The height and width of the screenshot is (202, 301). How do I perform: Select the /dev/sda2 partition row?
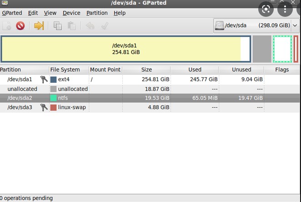point(150,98)
